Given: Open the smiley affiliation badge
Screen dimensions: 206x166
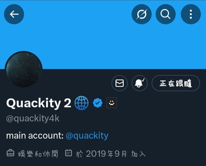Looking at the screenshot, I should pos(112,103).
